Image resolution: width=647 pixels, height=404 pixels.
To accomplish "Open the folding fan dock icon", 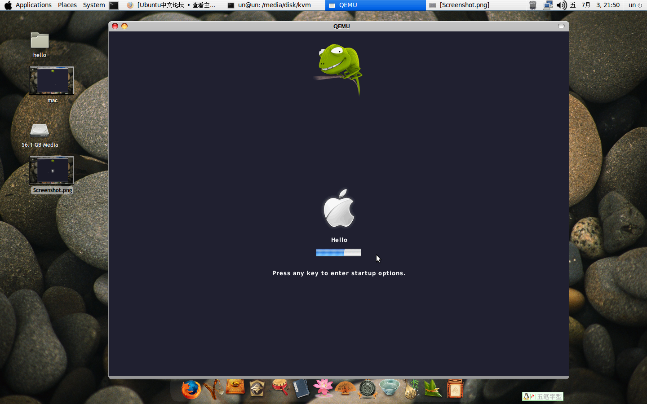I will pyautogui.click(x=345, y=388).
